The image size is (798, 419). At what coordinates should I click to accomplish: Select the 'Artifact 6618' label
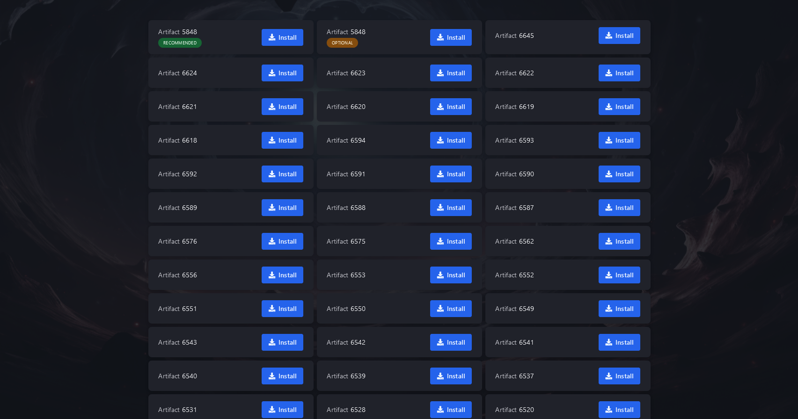click(x=177, y=140)
